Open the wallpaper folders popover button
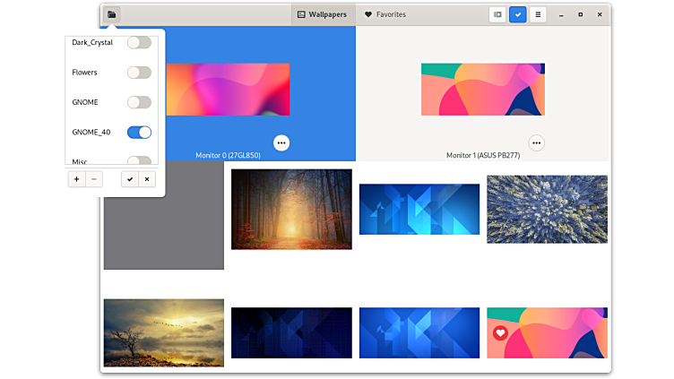The image size is (674, 379). (x=111, y=14)
